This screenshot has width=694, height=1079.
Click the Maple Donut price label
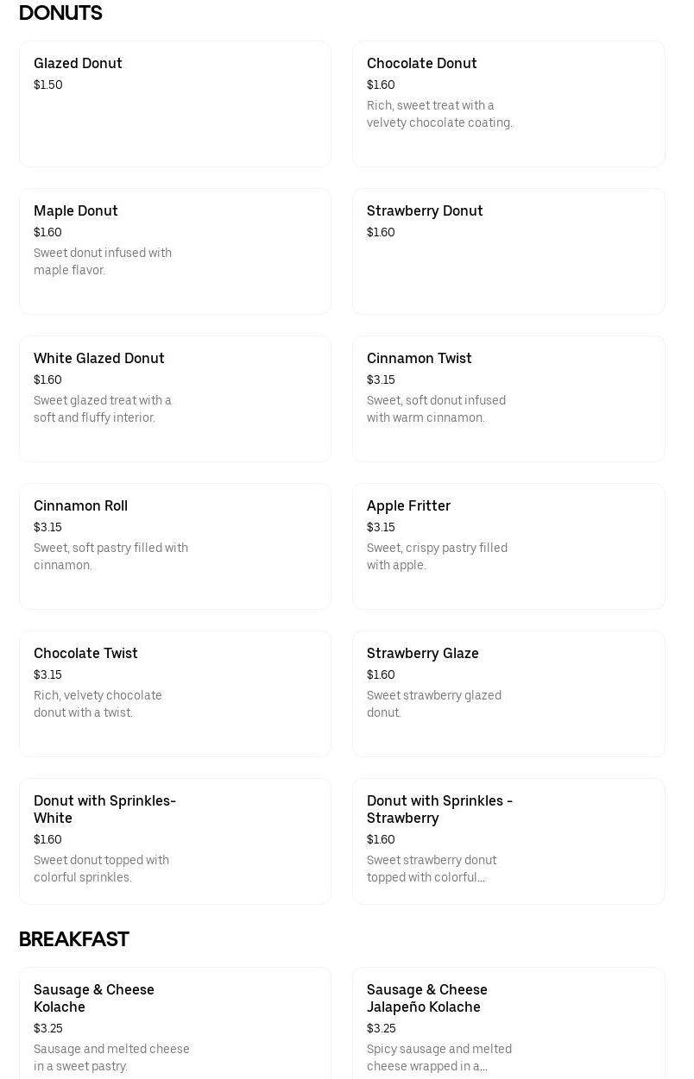coord(47,232)
